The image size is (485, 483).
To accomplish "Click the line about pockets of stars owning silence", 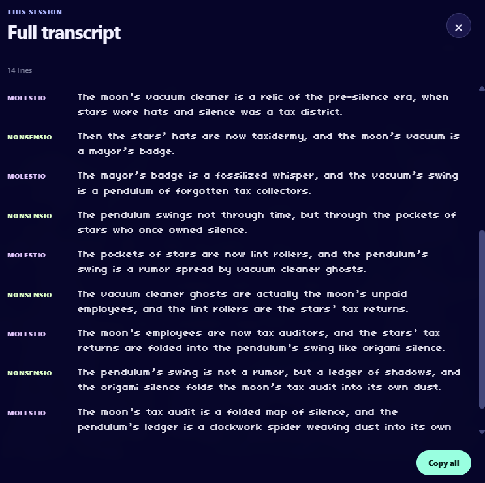I will click(266, 223).
